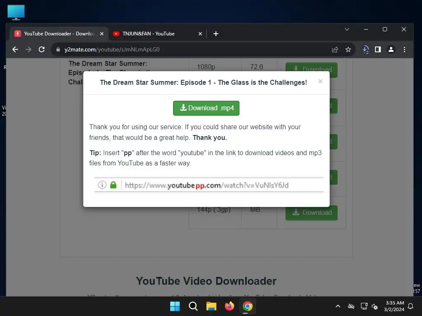Open the notification bell in the taskbar

(411, 306)
